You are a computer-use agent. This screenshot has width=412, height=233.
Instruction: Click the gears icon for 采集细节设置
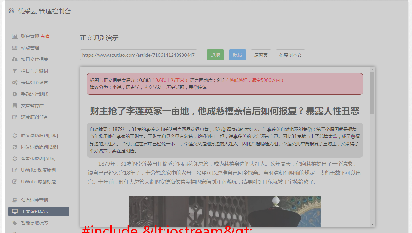(14, 82)
